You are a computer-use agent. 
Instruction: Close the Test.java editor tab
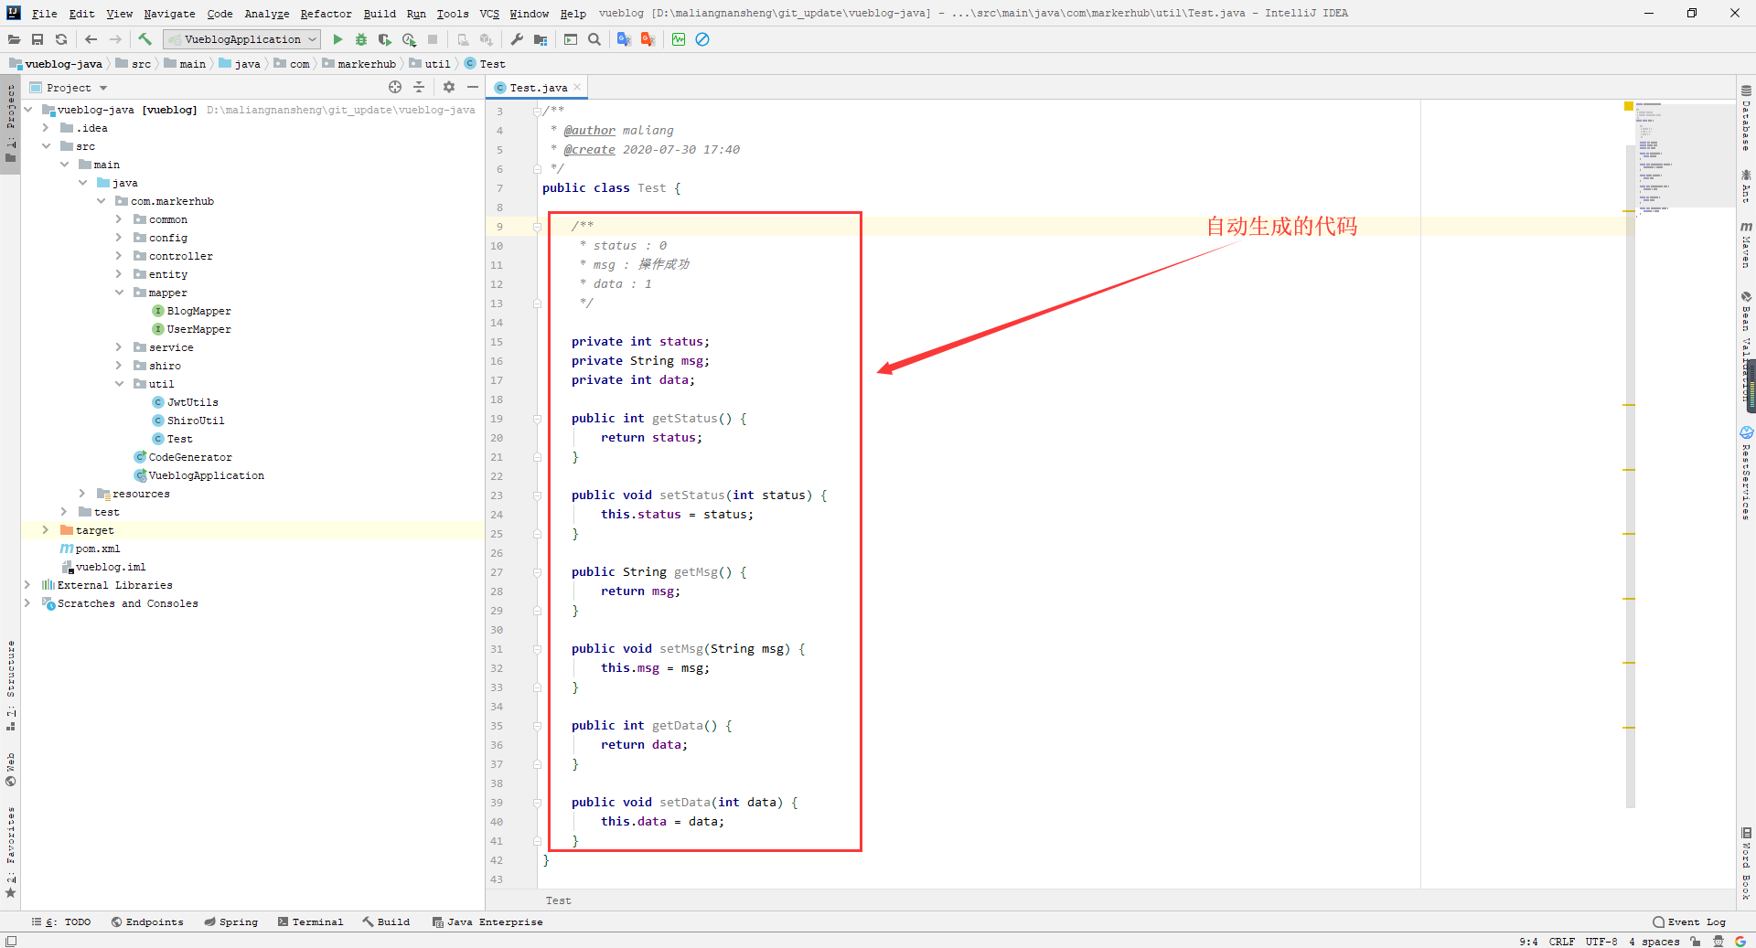click(577, 88)
